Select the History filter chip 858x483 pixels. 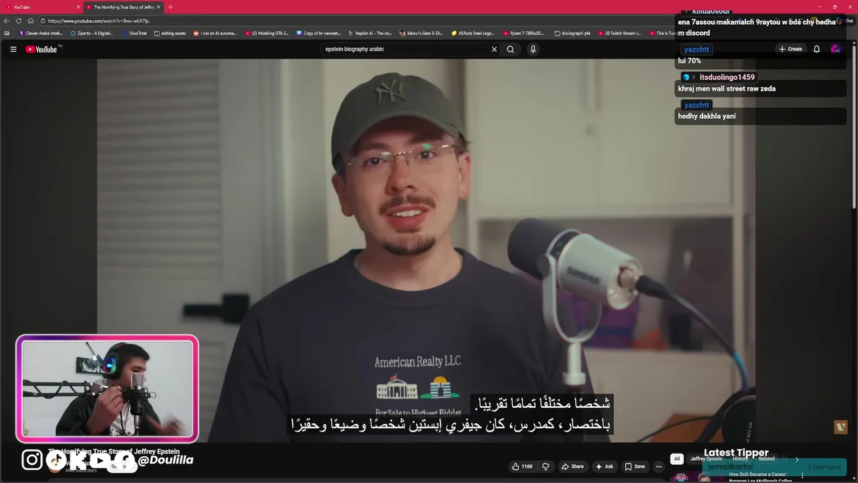(740, 459)
